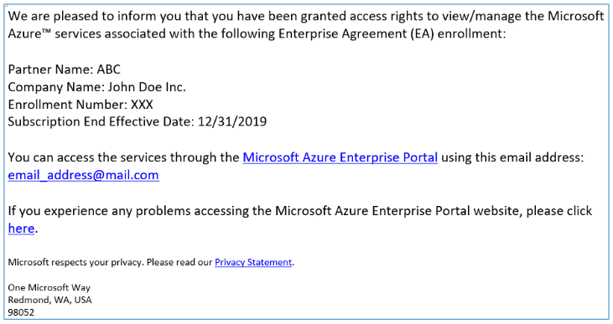Click the 'here' help link
Viewport: 613px width, 324px height.
21,229
